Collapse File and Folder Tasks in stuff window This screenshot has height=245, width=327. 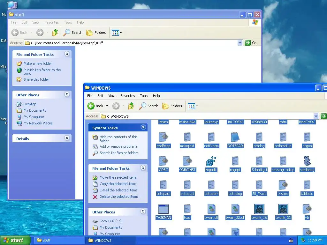(67, 54)
